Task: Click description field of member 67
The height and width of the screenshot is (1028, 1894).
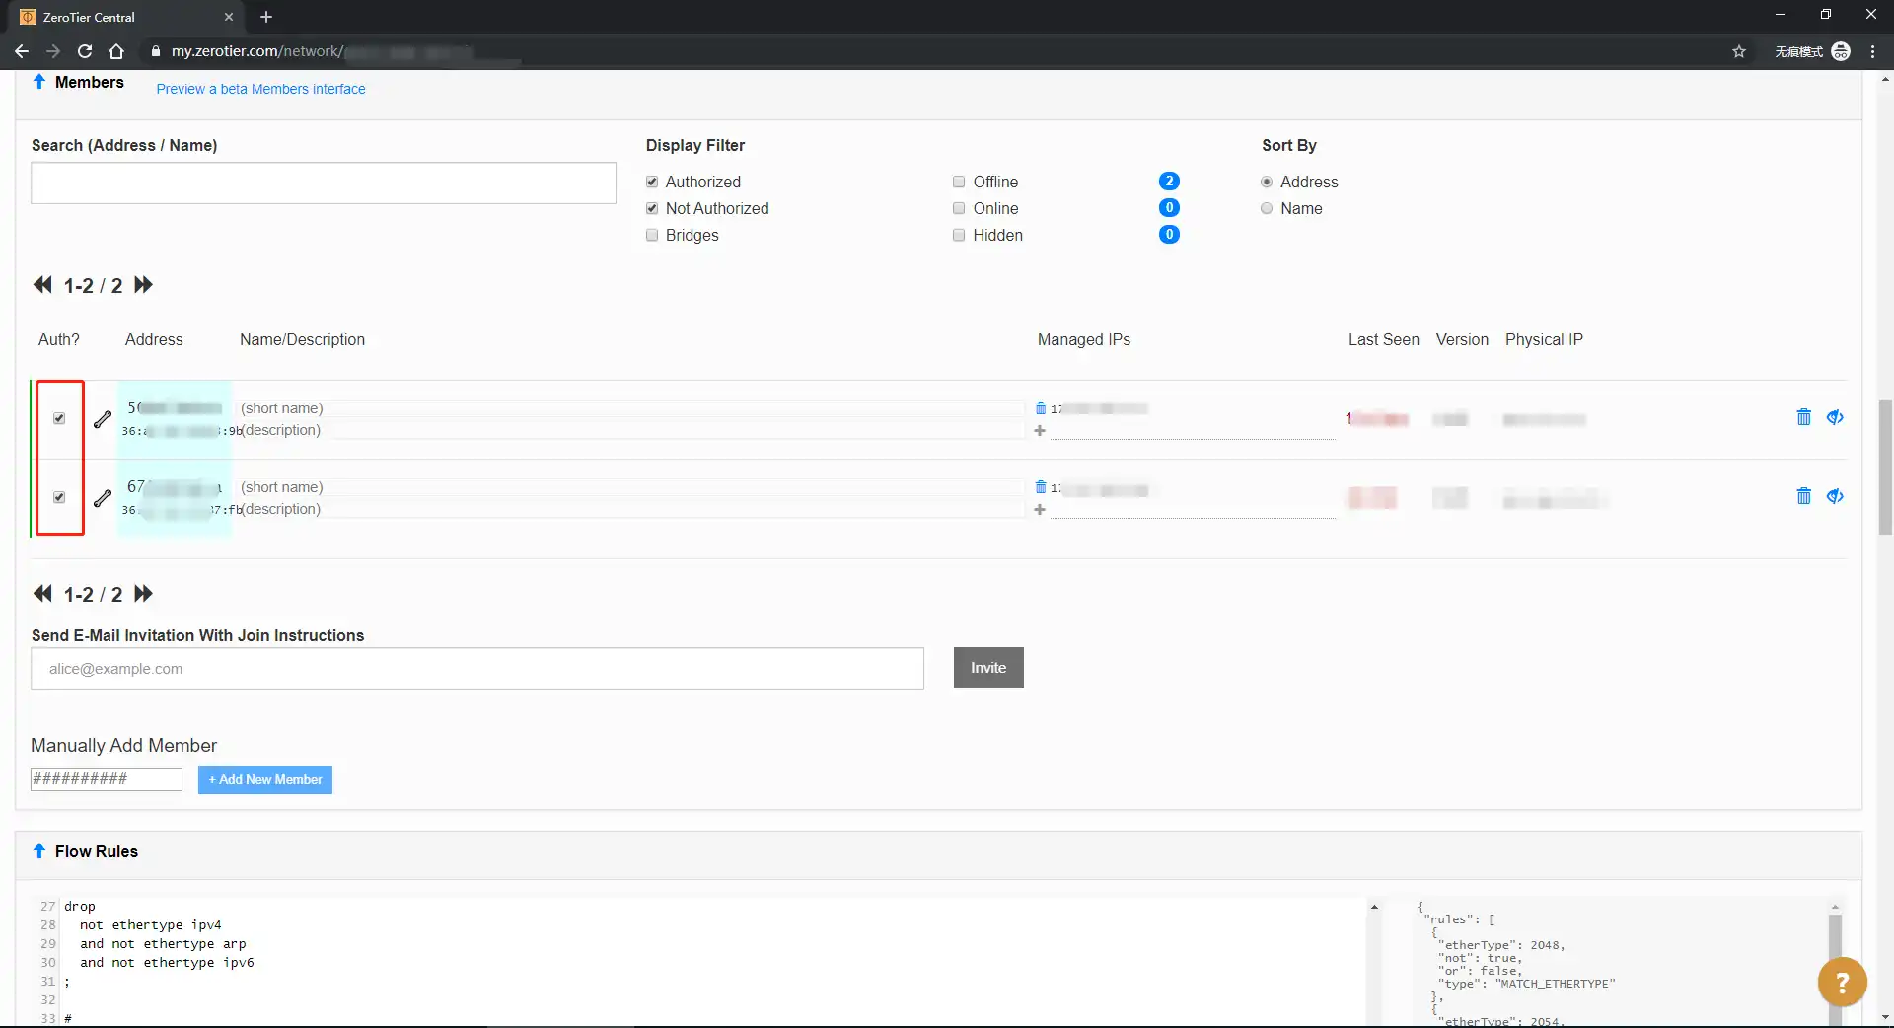Action: coord(631,509)
